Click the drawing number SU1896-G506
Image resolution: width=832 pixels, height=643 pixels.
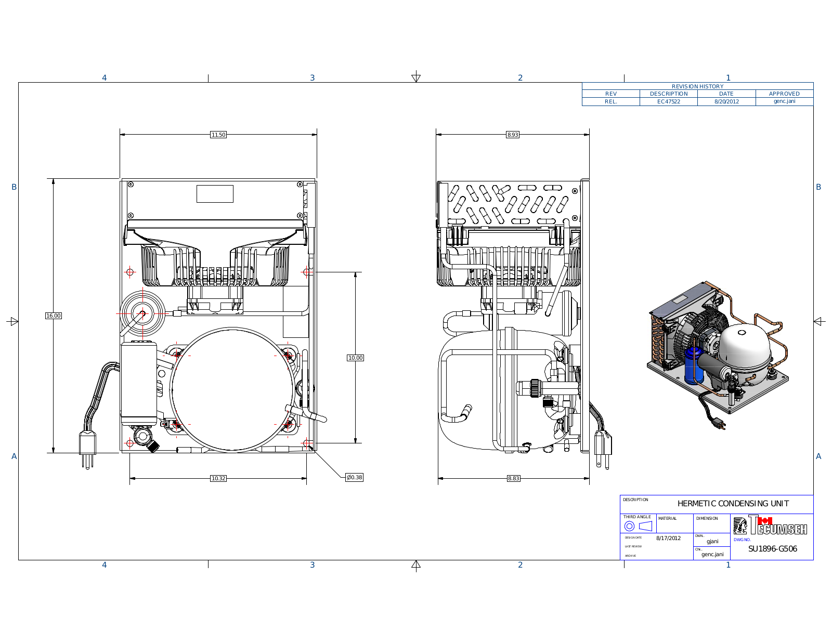772,549
